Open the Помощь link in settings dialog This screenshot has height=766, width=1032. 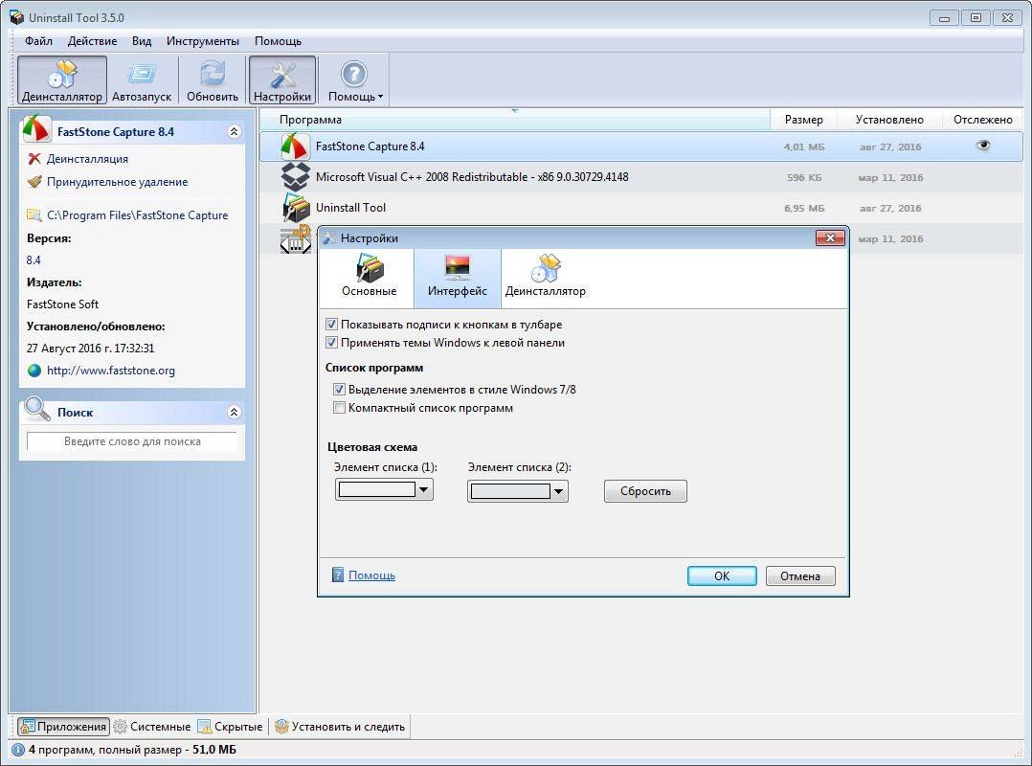[371, 575]
